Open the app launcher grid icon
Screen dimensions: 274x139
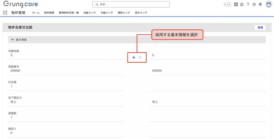[x=5, y=13]
